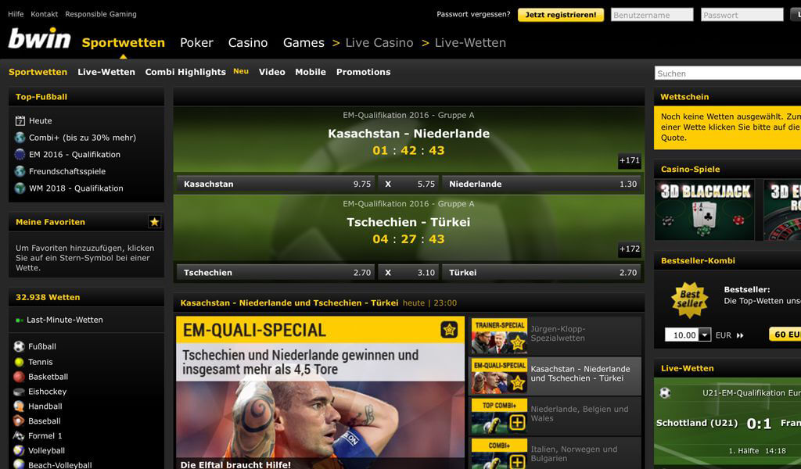Click the Formel 1 icon

point(19,436)
